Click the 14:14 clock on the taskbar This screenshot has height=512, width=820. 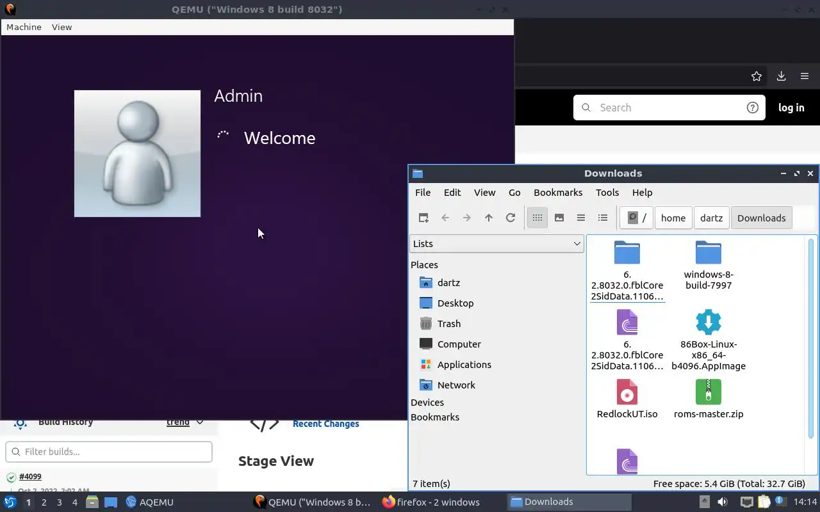click(x=805, y=502)
